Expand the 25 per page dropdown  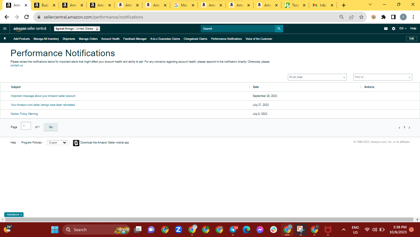point(317,77)
